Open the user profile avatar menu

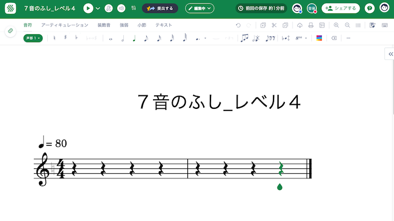point(384,7)
